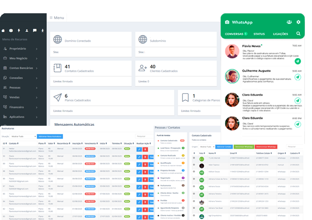Click the send icon on Flávio Neves chat
312x220 pixels.
297,62
